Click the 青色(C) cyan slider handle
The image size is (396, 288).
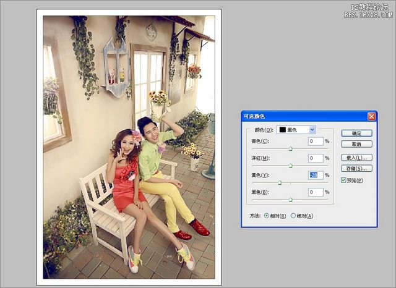tap(291, 149)
